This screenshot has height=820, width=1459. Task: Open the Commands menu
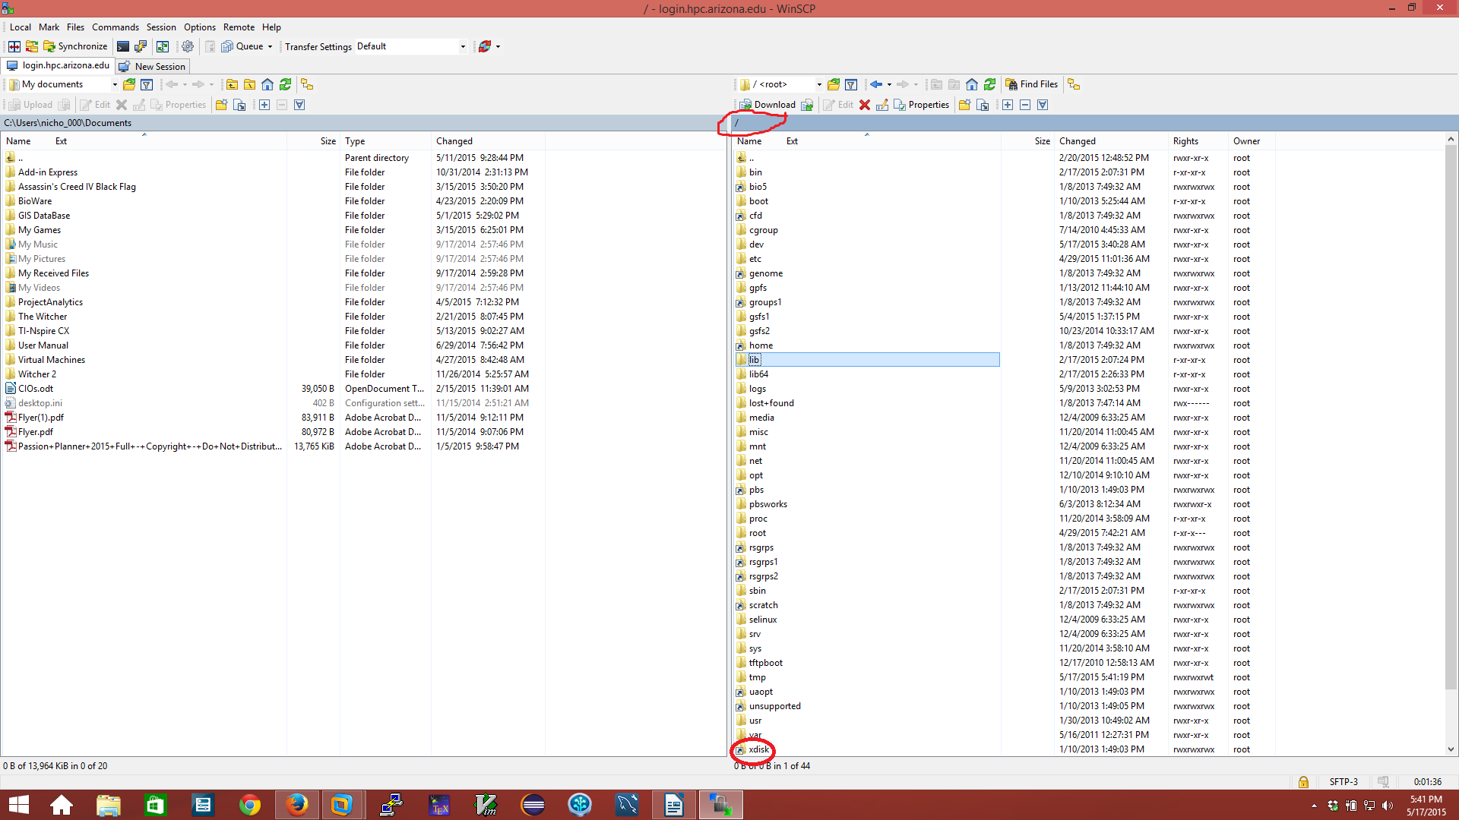[x=115, y=27]
